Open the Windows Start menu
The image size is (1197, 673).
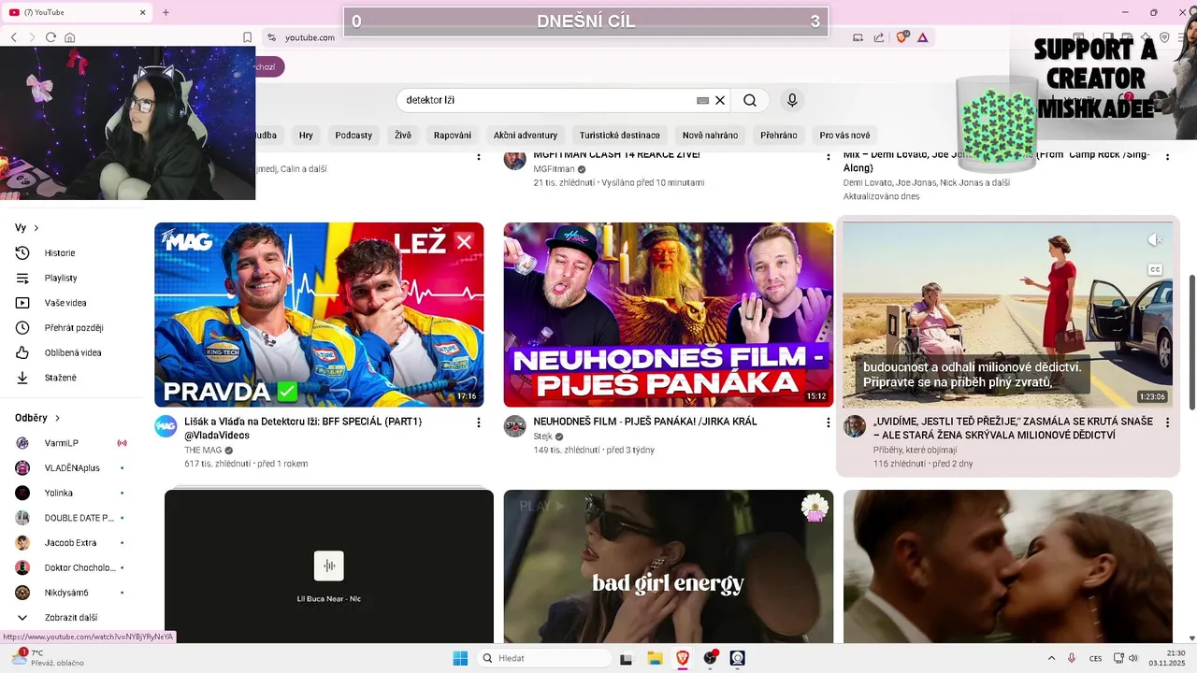coord(460,658)
